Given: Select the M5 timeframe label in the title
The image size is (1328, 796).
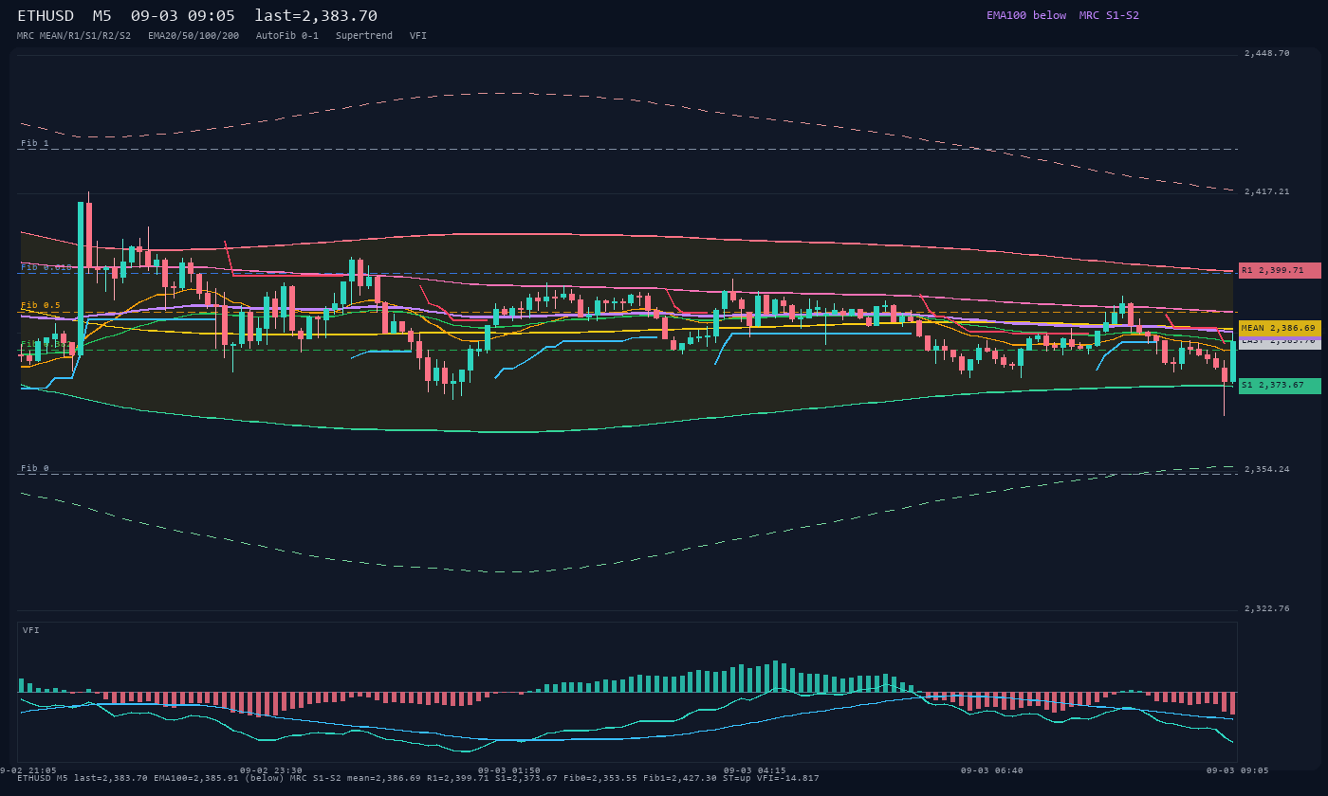Looking at the screenshot, I should 102,16.
